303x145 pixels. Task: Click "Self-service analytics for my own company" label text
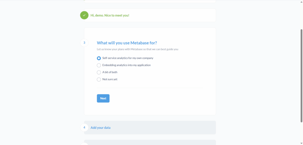coord(128,58)
